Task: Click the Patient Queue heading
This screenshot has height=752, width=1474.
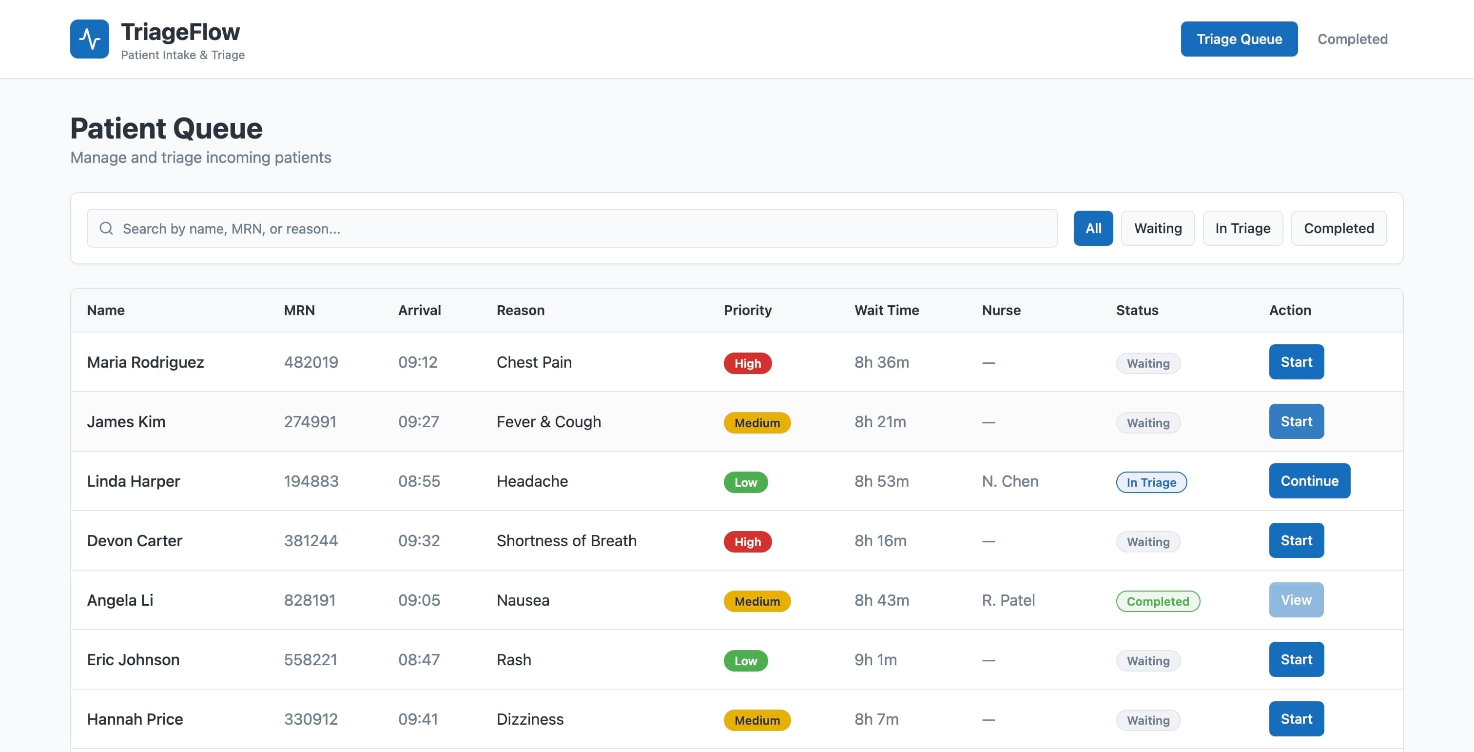Action: (x=166, y=128)
